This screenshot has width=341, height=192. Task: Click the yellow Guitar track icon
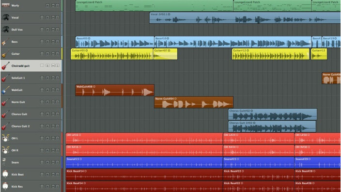[6, 53]
